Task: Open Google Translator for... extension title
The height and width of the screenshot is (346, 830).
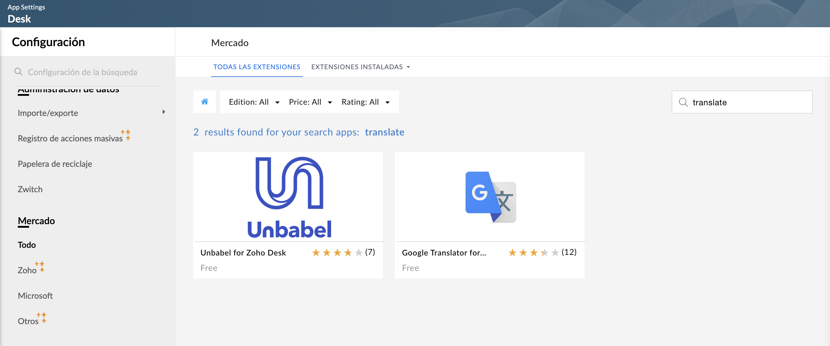Action: 444,253
